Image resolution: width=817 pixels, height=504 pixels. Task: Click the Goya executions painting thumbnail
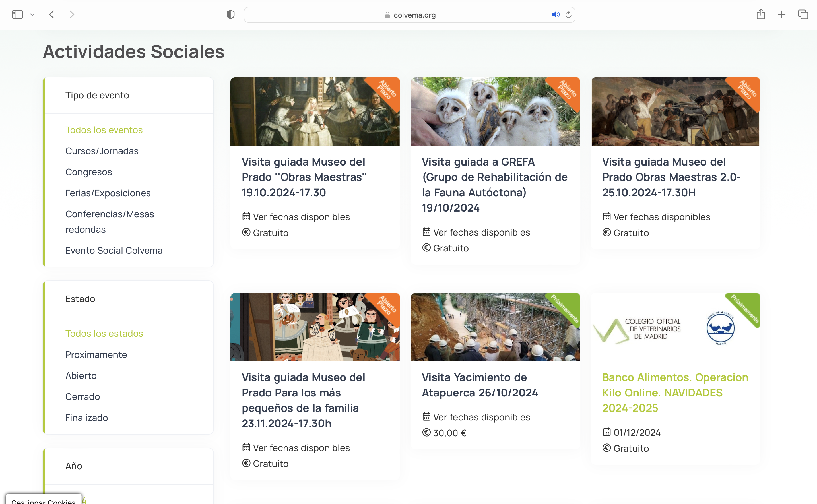(x=675, y=112)
